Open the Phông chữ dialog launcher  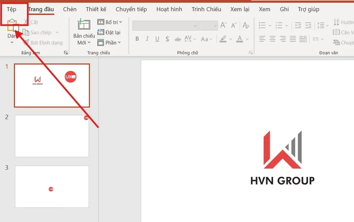250,53
